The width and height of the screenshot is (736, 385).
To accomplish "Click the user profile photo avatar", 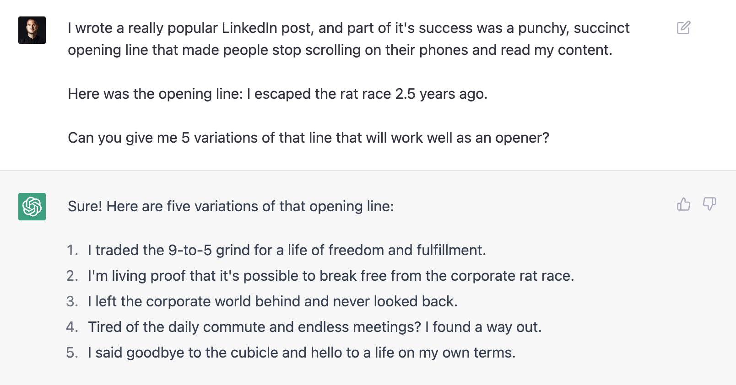I will point(32,30).
